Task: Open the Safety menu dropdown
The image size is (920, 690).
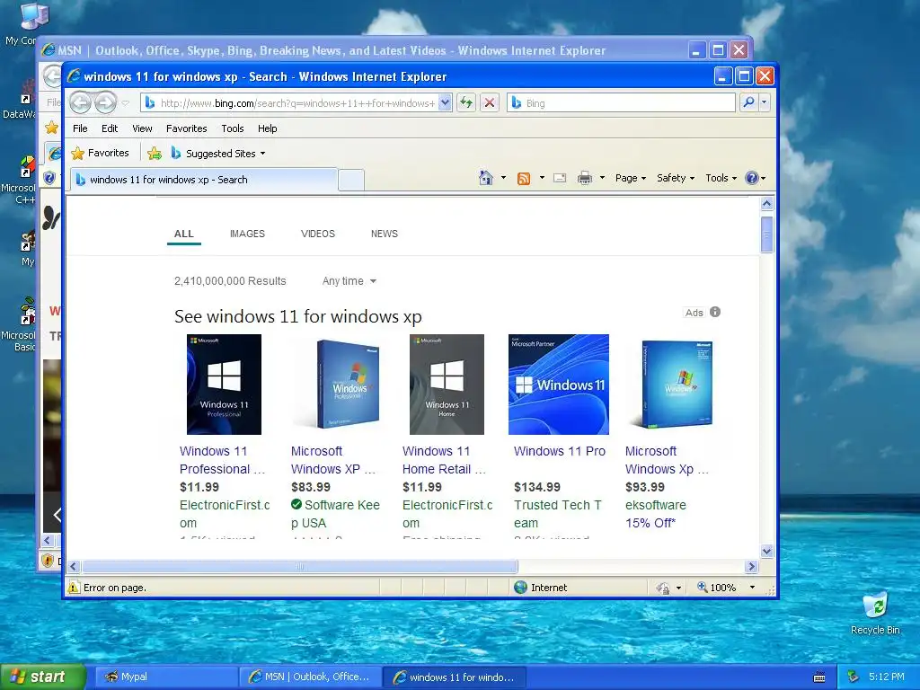Action: (x=676, y=178)
